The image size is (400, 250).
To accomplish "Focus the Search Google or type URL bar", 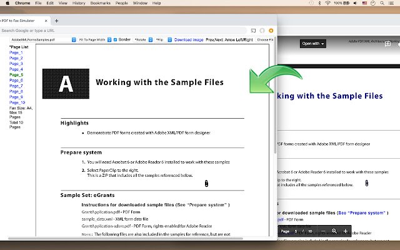I will point(122,31).
